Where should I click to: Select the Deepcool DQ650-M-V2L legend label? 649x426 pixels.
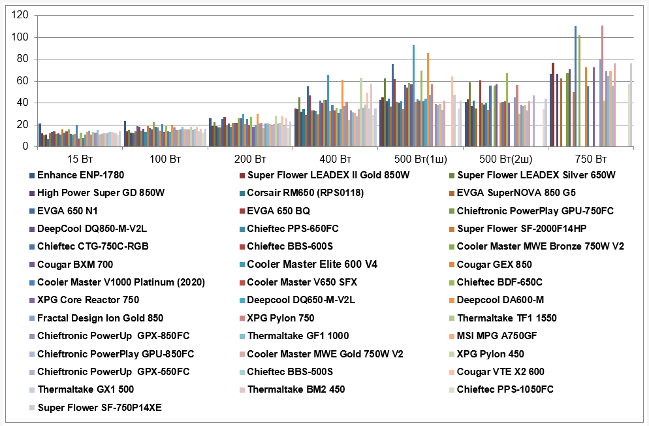(x=301, y=300)
